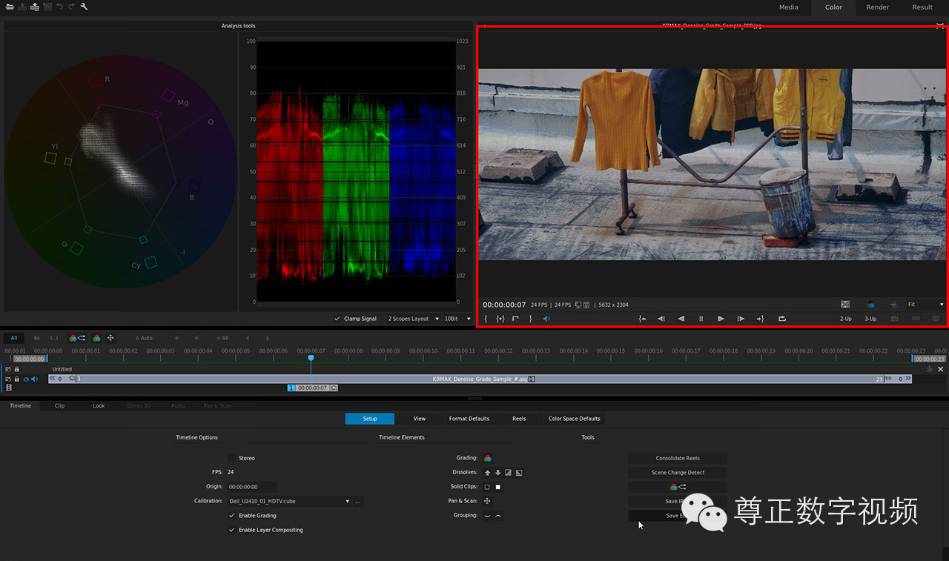This screenshot has height=561, width=949.
Task: Step one frame forward
Action: [x=741, y=319]
